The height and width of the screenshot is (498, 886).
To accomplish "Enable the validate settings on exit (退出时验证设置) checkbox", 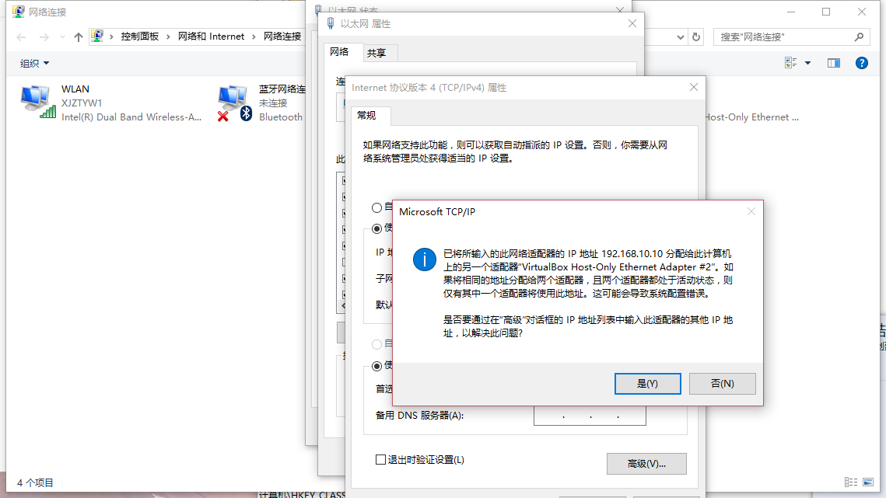I will point(381,460).
